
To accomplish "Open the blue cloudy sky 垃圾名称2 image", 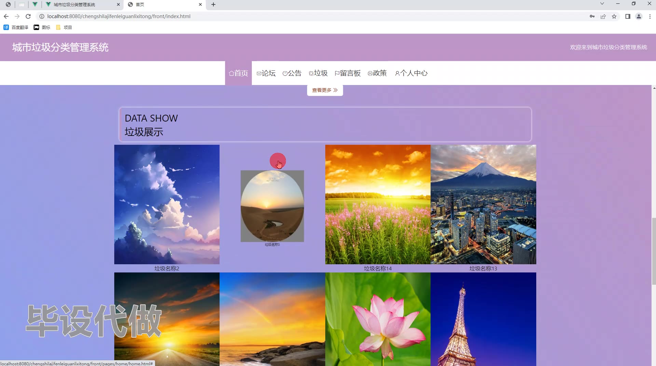I will click(x=167, y=204).
